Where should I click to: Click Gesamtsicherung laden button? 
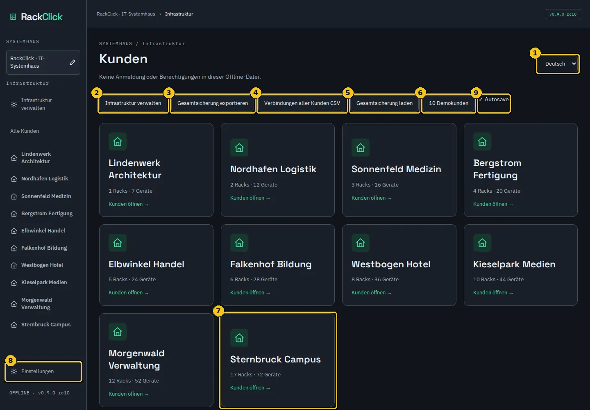[384, 103]
